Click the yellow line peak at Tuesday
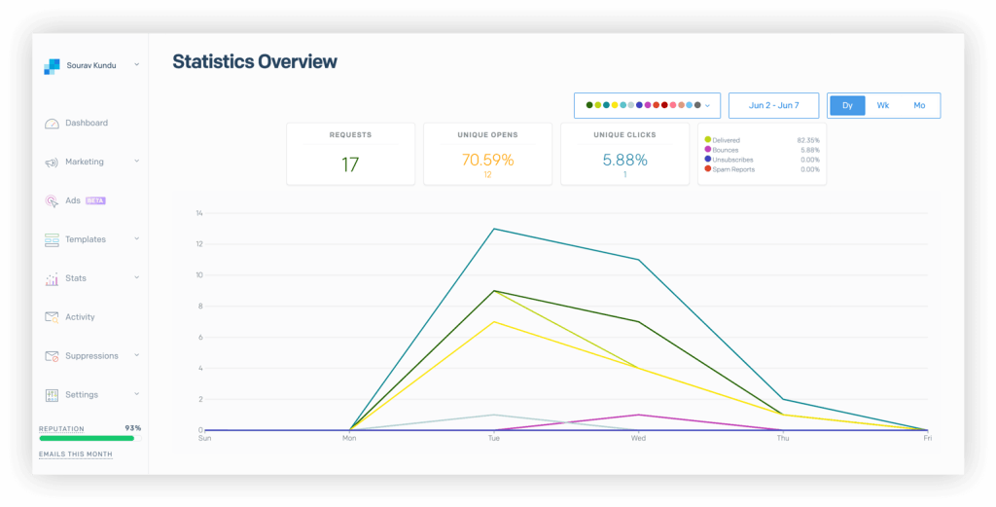This screenshot has width=996, height=507. [493, 322]
